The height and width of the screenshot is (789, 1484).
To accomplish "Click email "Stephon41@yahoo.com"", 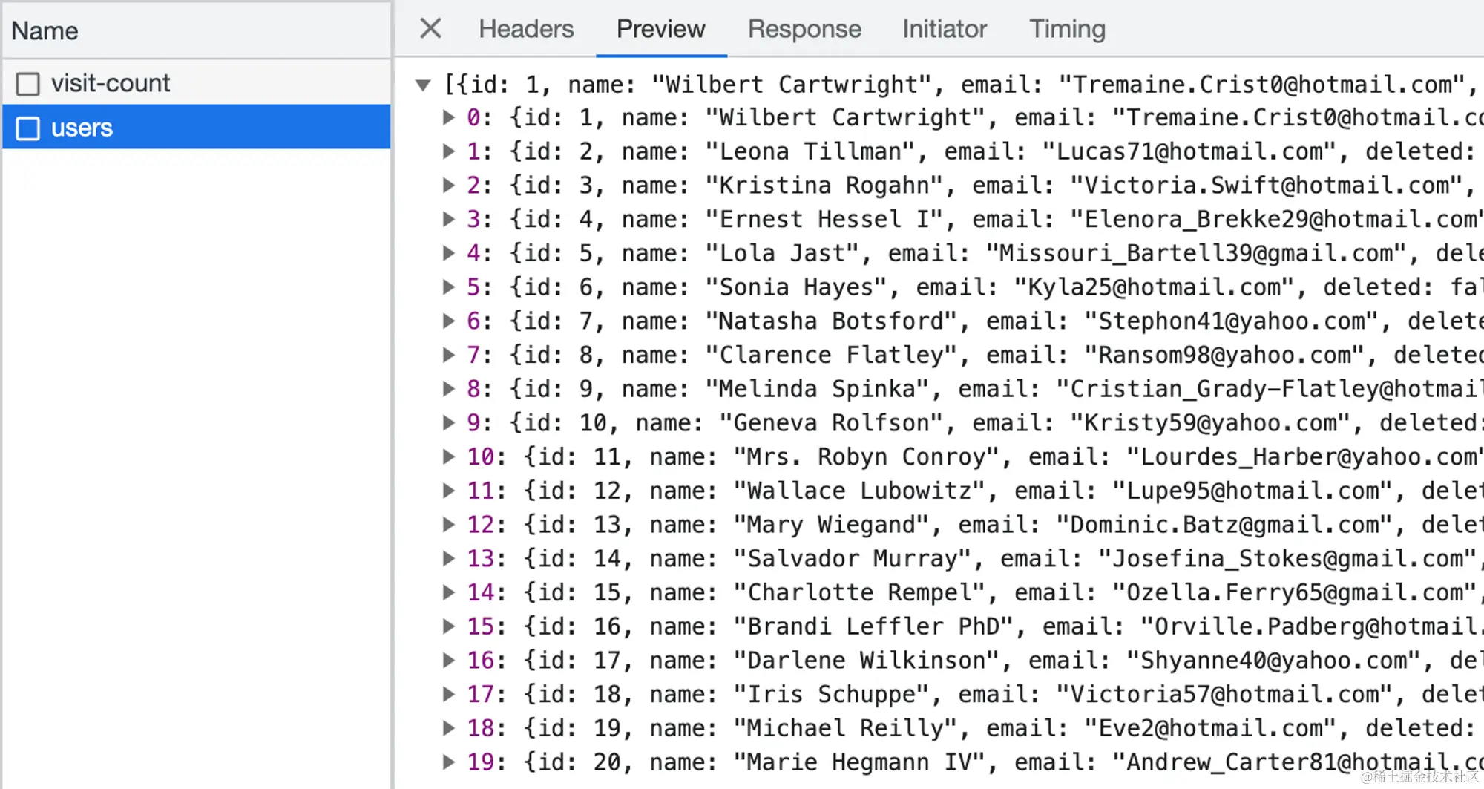I will coord(1232,321).
